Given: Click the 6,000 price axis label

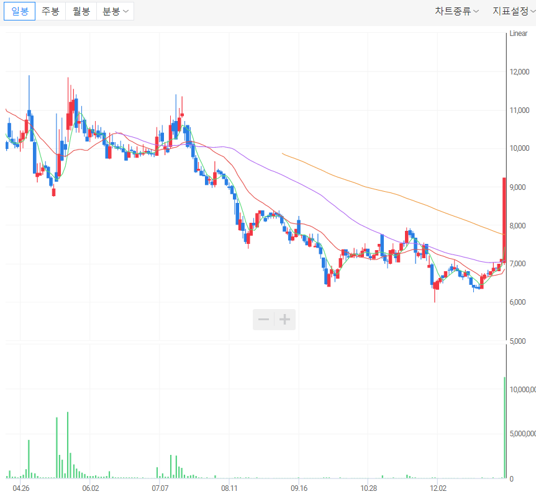Looking at the screenshot, I should (x=517, y=302).
